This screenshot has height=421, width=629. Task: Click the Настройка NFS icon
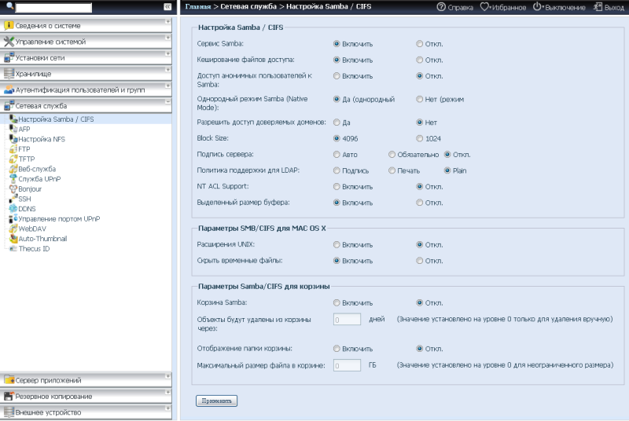coord(13,138)
